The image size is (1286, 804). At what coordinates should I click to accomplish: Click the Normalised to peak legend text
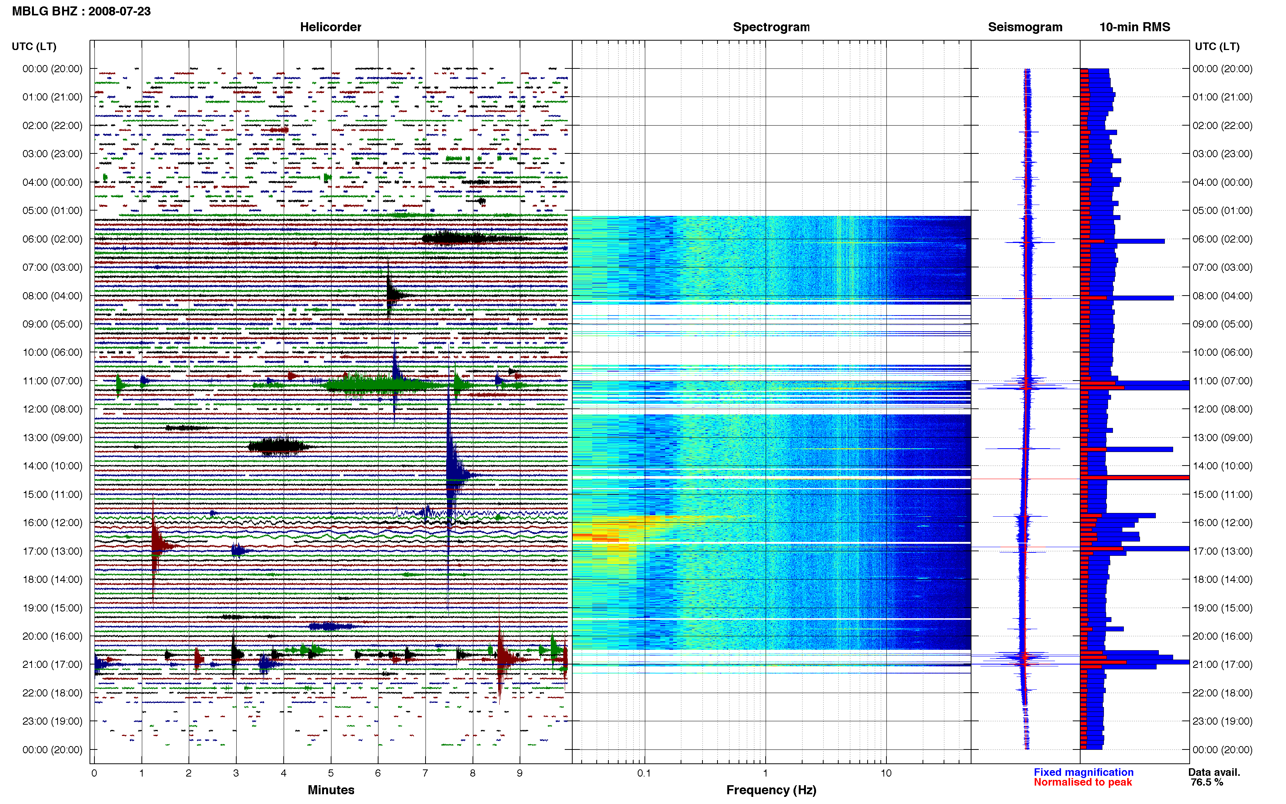1082,782
